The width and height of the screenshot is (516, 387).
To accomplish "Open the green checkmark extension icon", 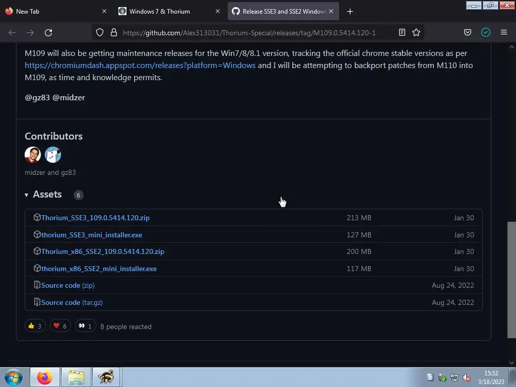I will coord(486,32).
